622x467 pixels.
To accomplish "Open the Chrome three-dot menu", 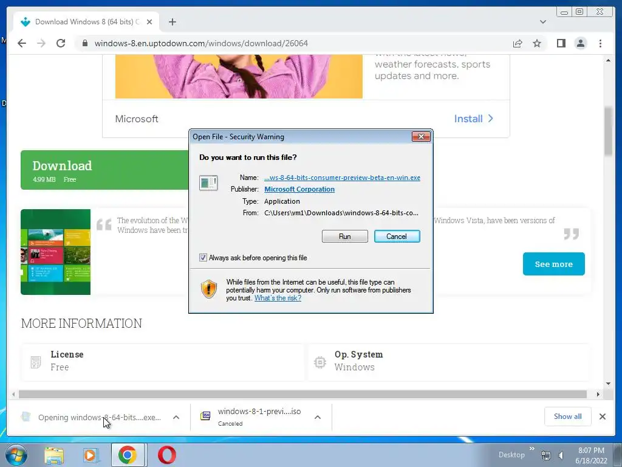I will click(x=600, y=43).
